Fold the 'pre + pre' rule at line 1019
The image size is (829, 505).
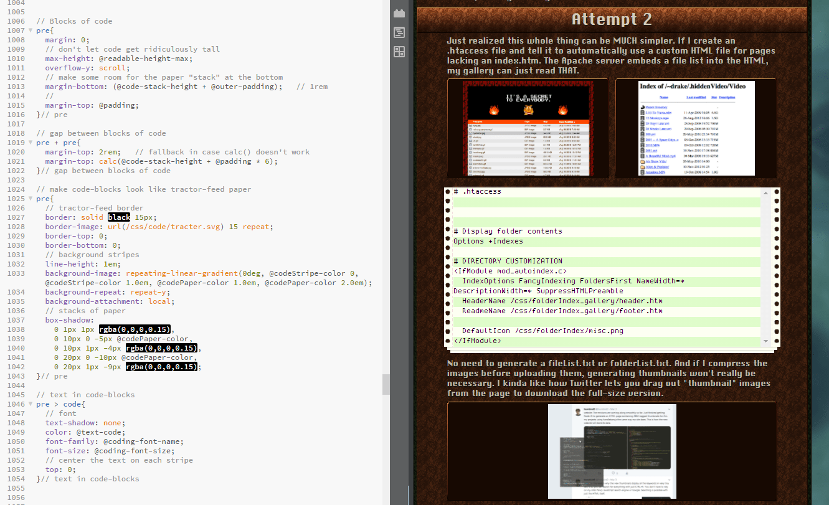(x=30, y=143)
